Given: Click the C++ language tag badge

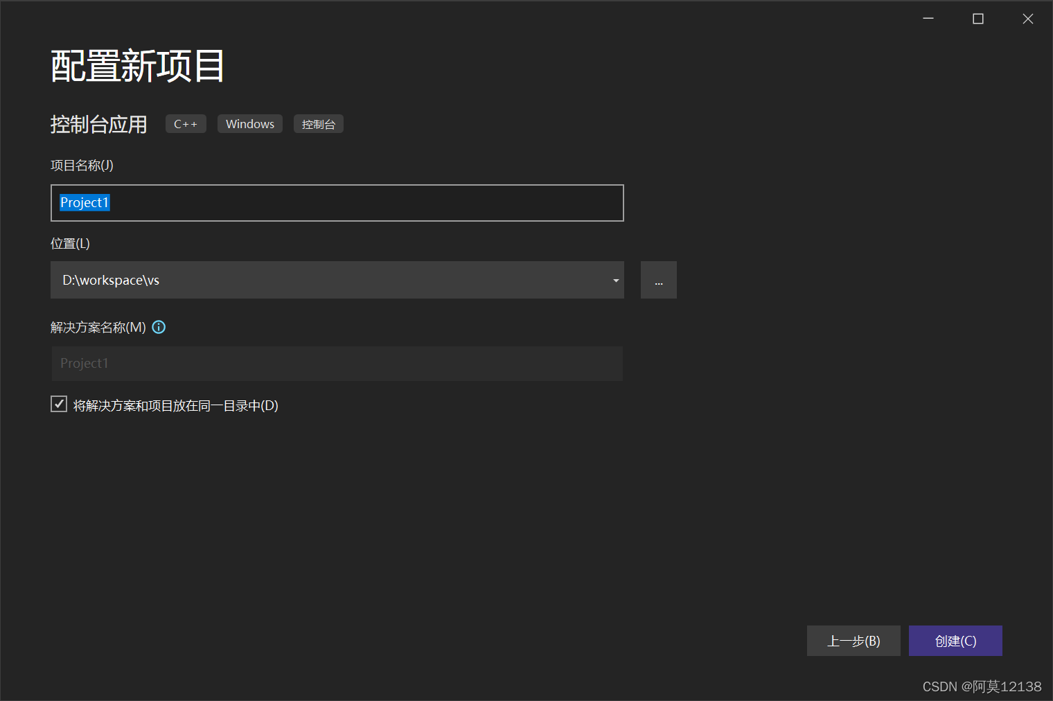Looking at the screenshot, I should (x=185, y=123).
